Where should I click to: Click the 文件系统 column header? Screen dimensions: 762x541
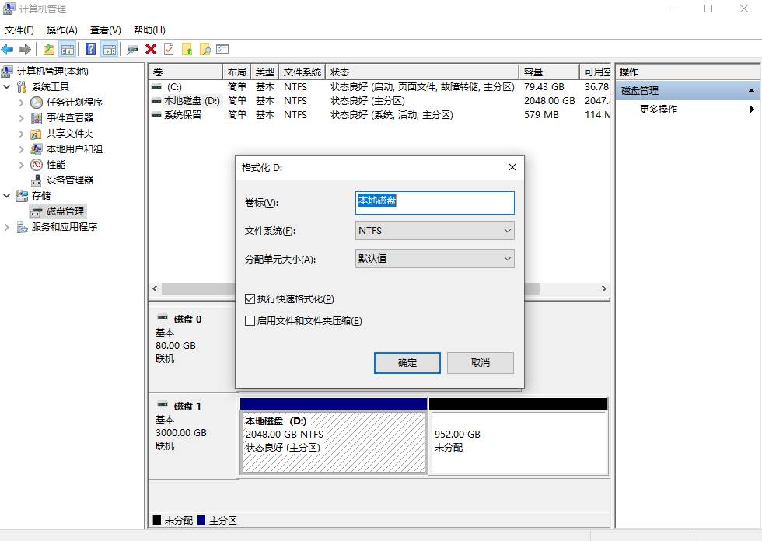coord(302,72)
